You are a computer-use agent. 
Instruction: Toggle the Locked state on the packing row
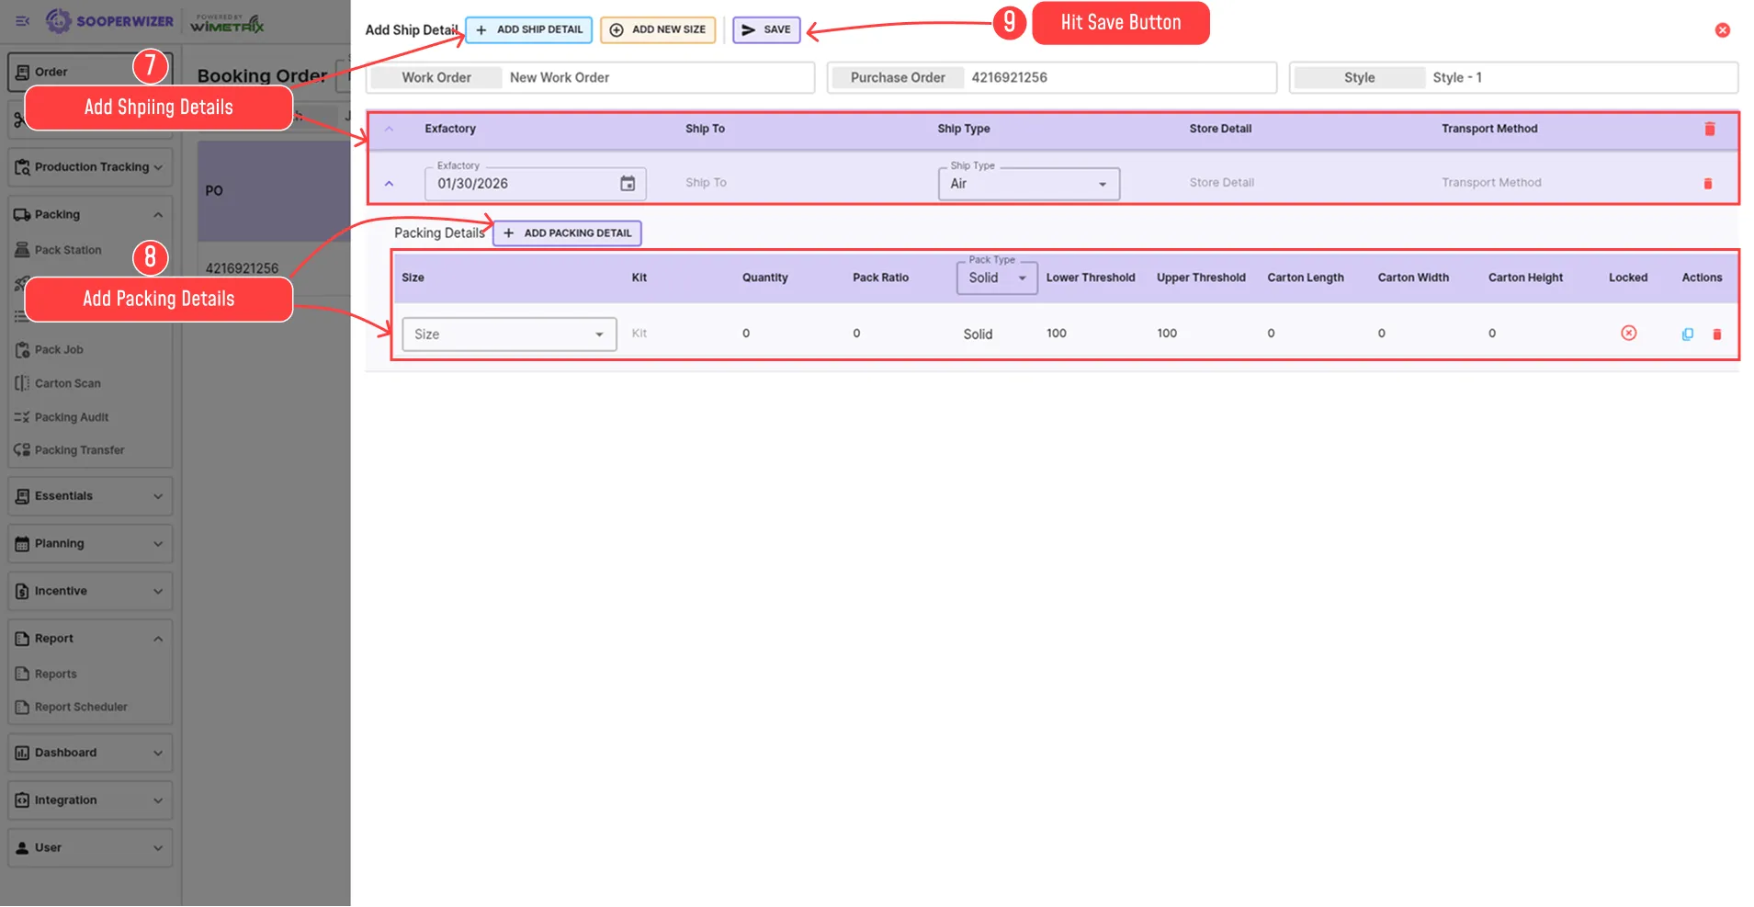pyautogui.click(x=1628, y=334)
